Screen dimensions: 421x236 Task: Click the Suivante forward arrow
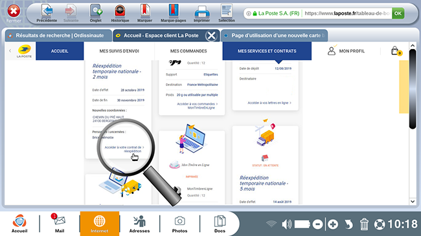(71, 13)
